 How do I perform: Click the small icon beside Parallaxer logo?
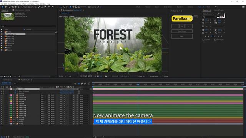196,17
